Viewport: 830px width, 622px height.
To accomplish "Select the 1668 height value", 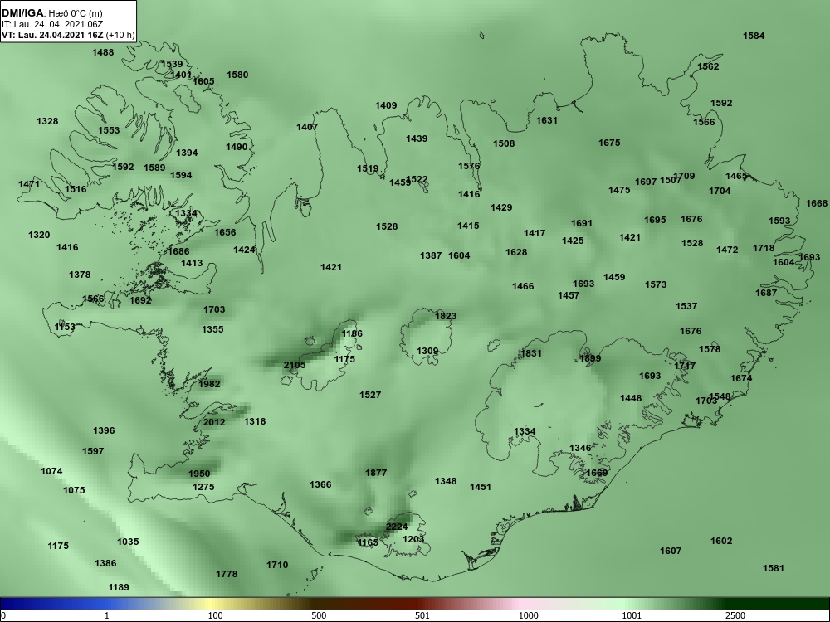I will [x=817, y=203].
